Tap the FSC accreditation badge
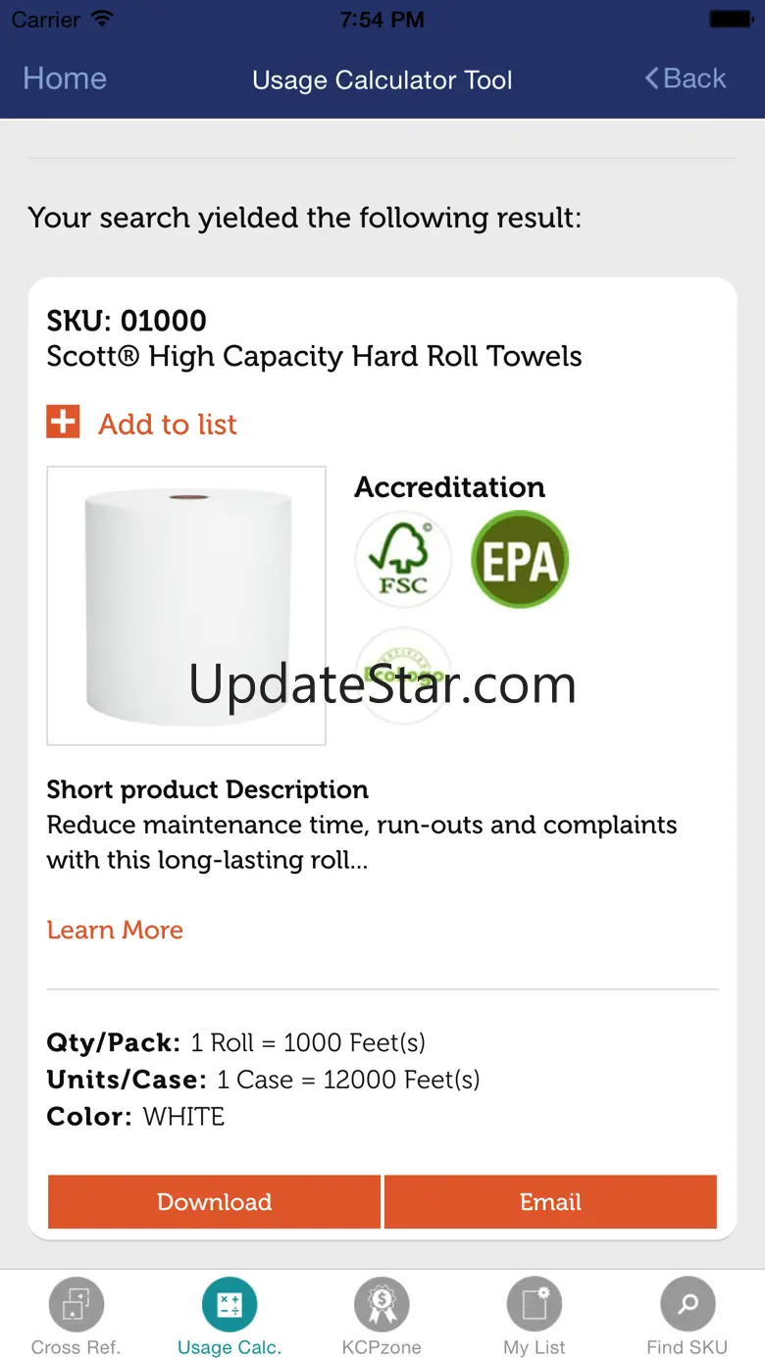 [402, 560]
